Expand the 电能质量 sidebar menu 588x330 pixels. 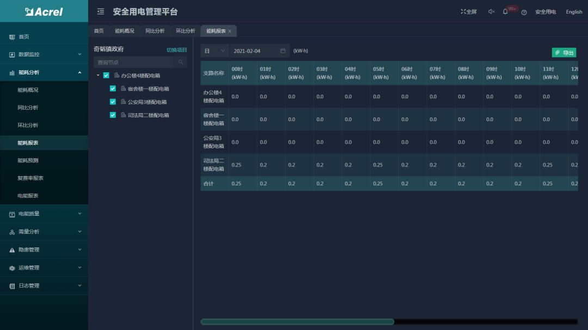coord(44,214)
